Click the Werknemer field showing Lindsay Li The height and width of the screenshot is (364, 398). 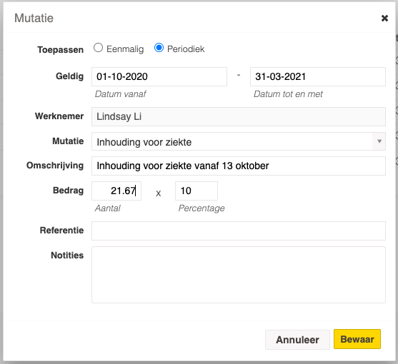click(239, 116)
